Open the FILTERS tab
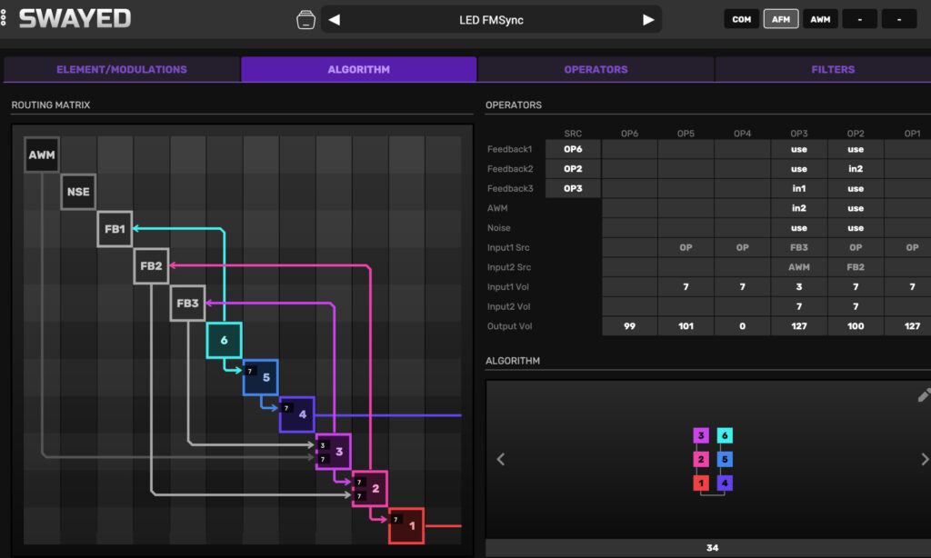Viewport: 931px width, 558px height. point(833,69)
